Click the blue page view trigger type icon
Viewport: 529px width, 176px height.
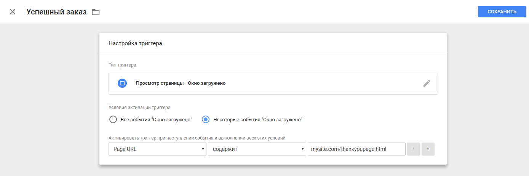click(x=122, y=83)
